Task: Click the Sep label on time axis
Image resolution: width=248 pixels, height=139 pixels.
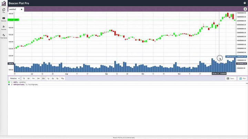Action: tap(106, 74)
